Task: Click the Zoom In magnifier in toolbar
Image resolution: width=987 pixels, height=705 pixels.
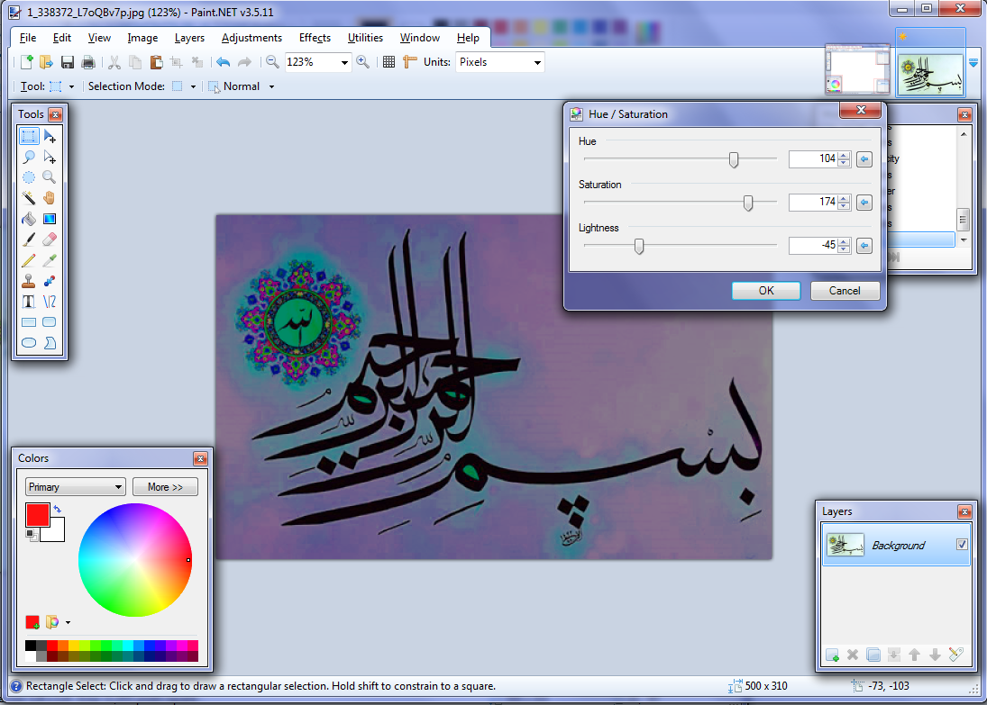Action: (x=362, y=61)
